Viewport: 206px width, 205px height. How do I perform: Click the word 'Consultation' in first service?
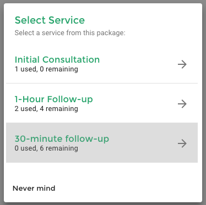(x=71, y=59)
